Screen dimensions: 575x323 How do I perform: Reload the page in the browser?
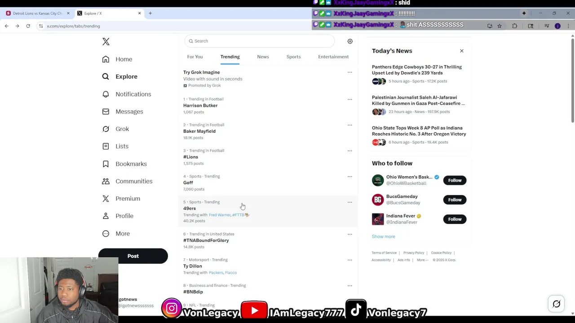click(28, 26)
